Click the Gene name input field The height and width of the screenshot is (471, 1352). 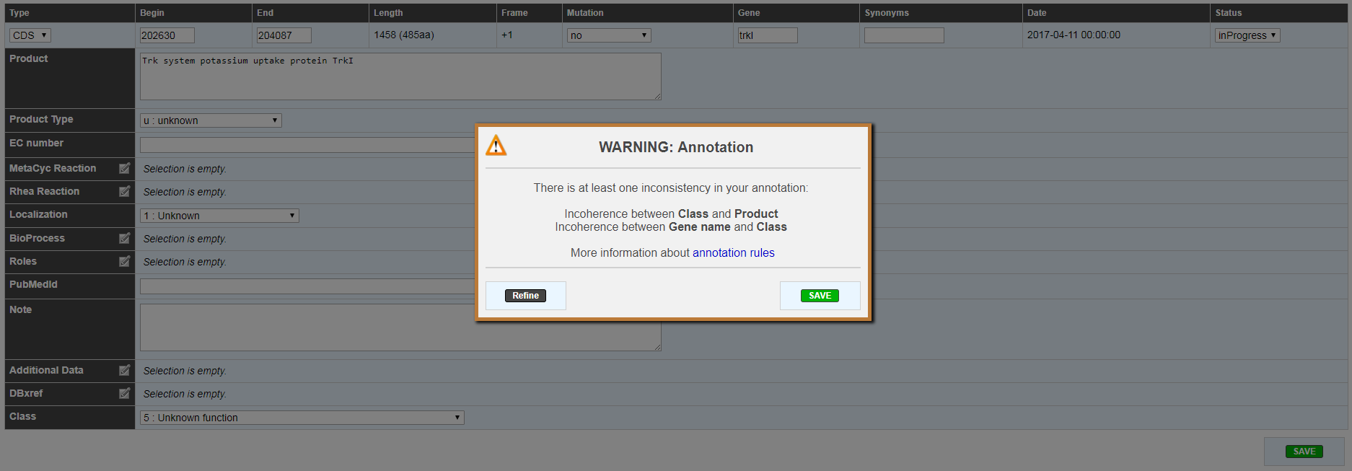(768, 35)
